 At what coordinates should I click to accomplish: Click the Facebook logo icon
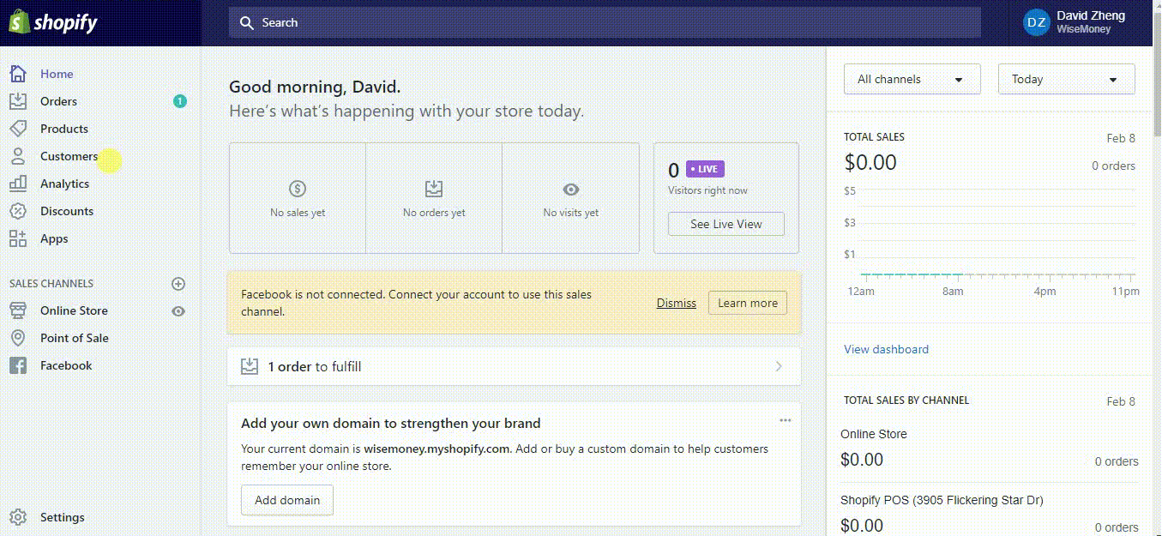(18, 365)
